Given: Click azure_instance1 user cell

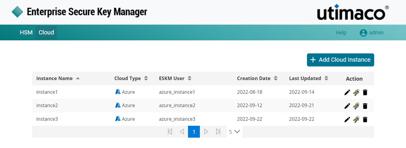Looking at the screenshot, I should 177,92.
